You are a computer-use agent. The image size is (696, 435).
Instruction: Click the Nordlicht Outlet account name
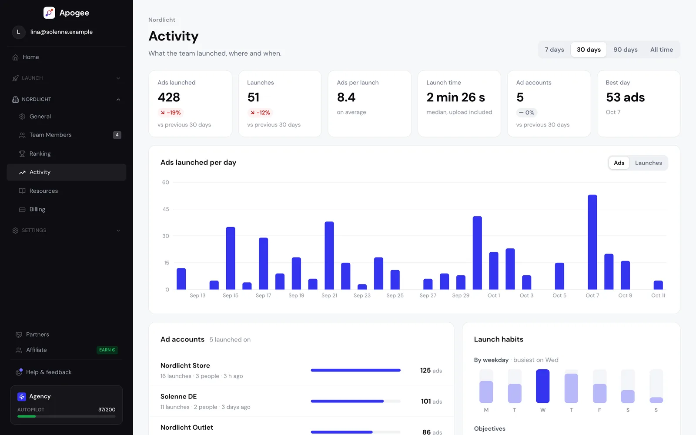coord(187,427)
